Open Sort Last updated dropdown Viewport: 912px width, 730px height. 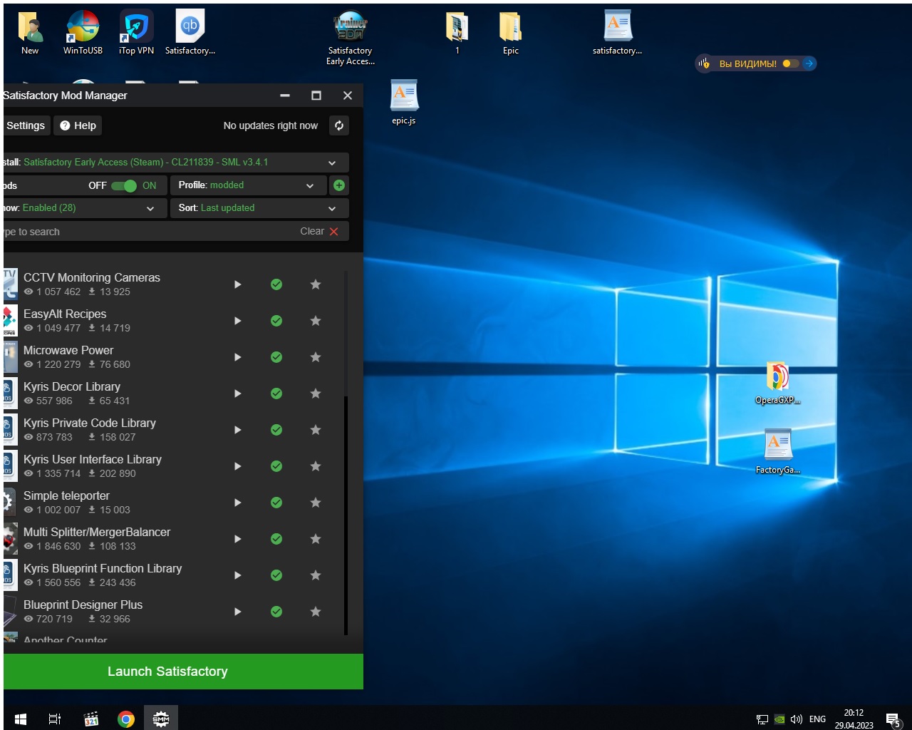(x=259, y=208)
